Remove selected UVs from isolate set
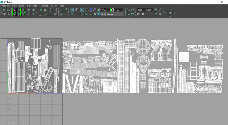 click(x=66, y=14)
